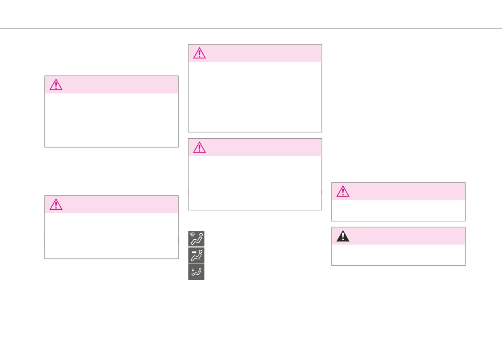Click pink header band of upper left box
Viewport: 502px width, 339px height.
coord(111,85)
